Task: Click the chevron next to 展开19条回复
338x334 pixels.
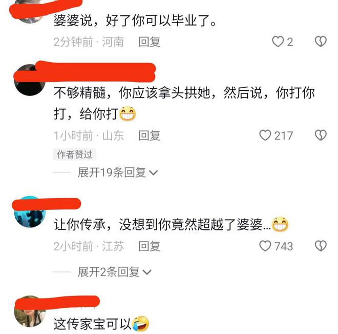Action: coord(154,173)
